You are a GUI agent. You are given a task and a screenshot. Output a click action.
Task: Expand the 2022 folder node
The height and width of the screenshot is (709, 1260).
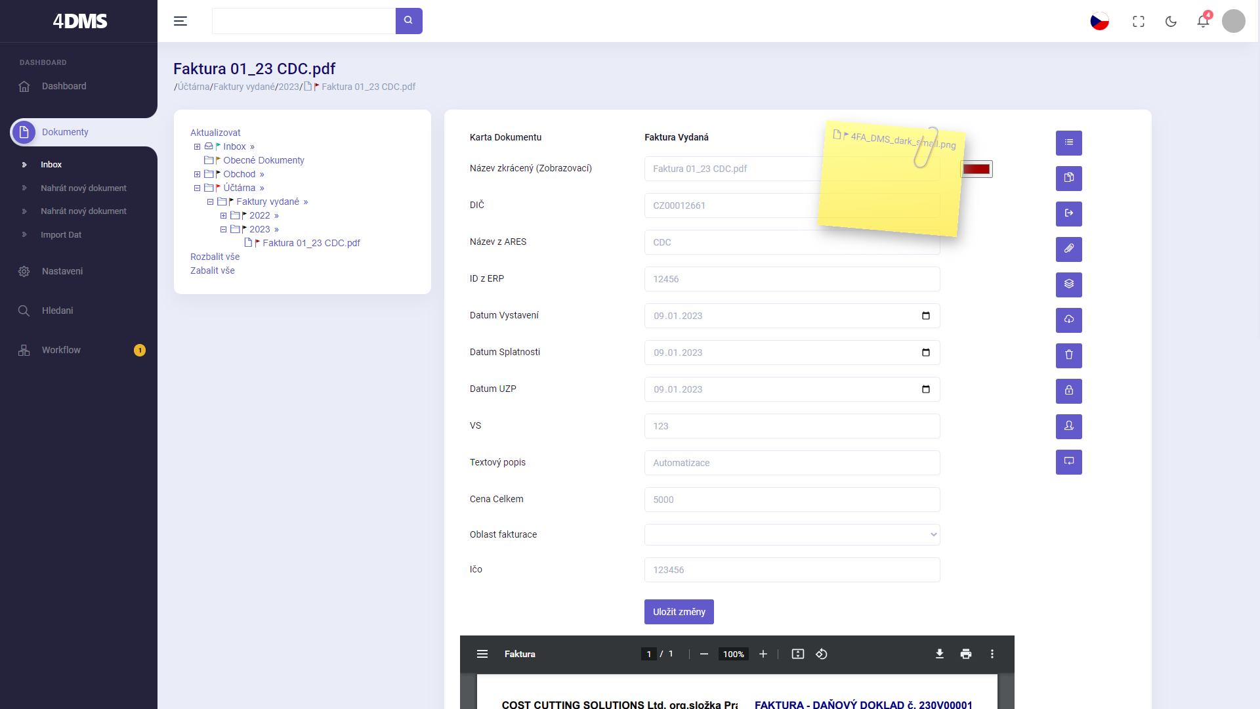pos(223,215)
